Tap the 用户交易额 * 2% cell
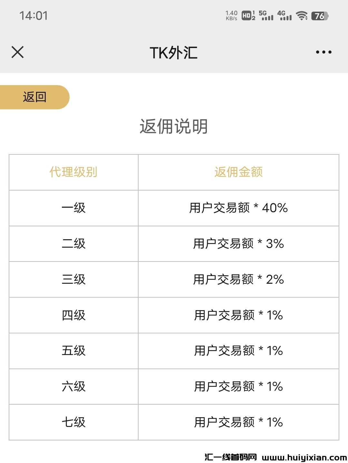Viewport: 348px width, 463px height. tap(238, 279)
